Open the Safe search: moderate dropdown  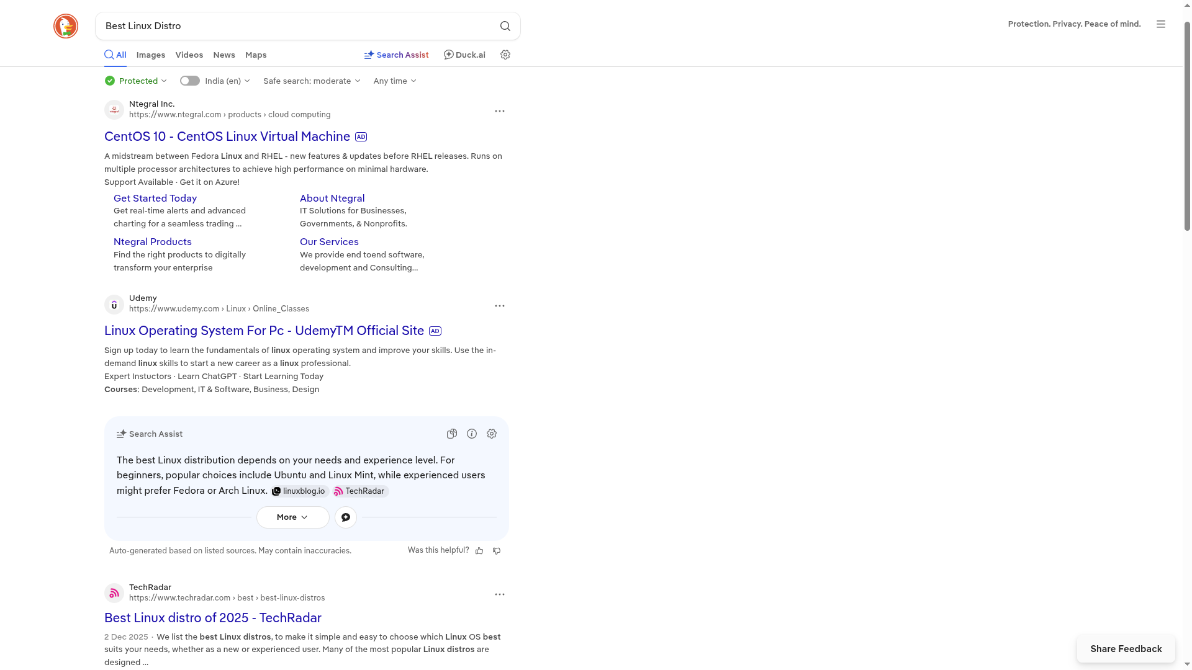311,81
